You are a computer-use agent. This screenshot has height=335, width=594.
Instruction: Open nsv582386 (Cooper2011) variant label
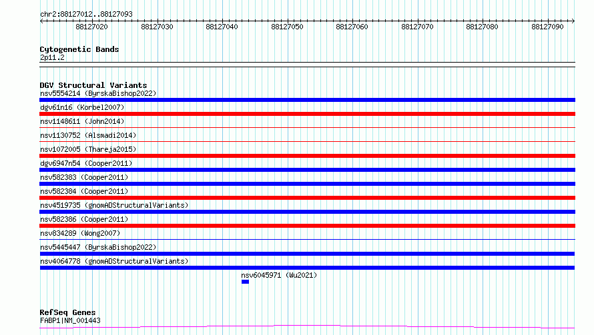pyautogui.click(x=84, y=219)
